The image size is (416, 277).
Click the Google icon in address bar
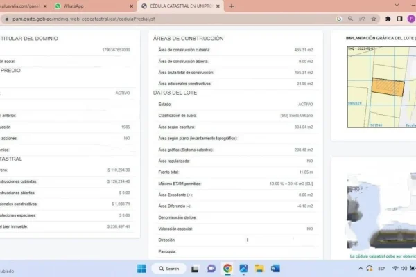340,19
